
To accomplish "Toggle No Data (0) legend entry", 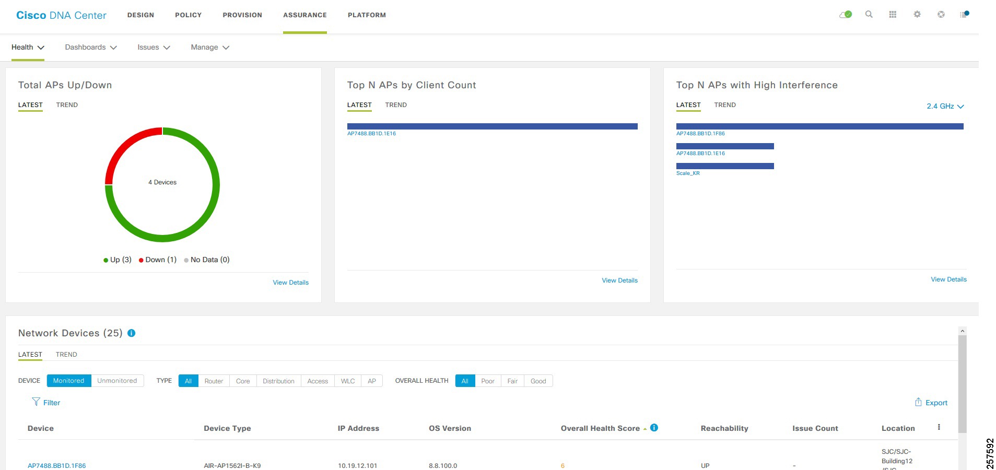I will (x=207, y=260).
